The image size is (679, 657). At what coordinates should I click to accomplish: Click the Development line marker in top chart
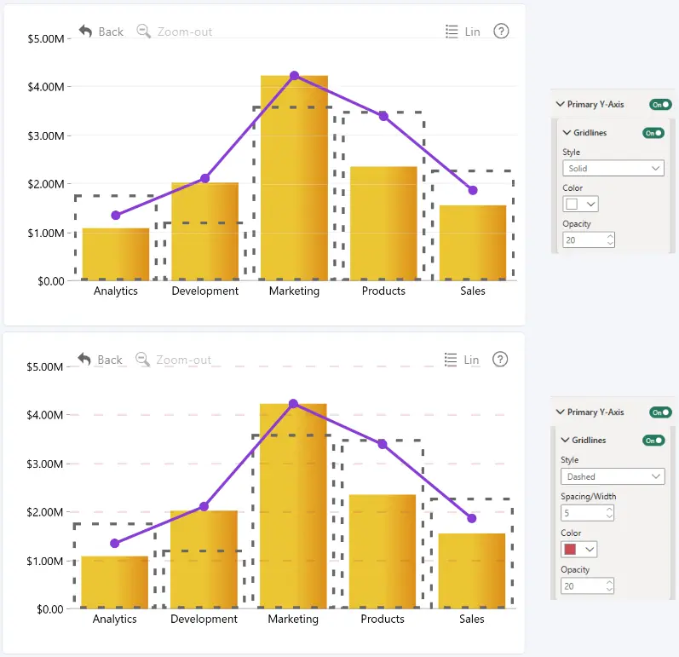(204, 178)
